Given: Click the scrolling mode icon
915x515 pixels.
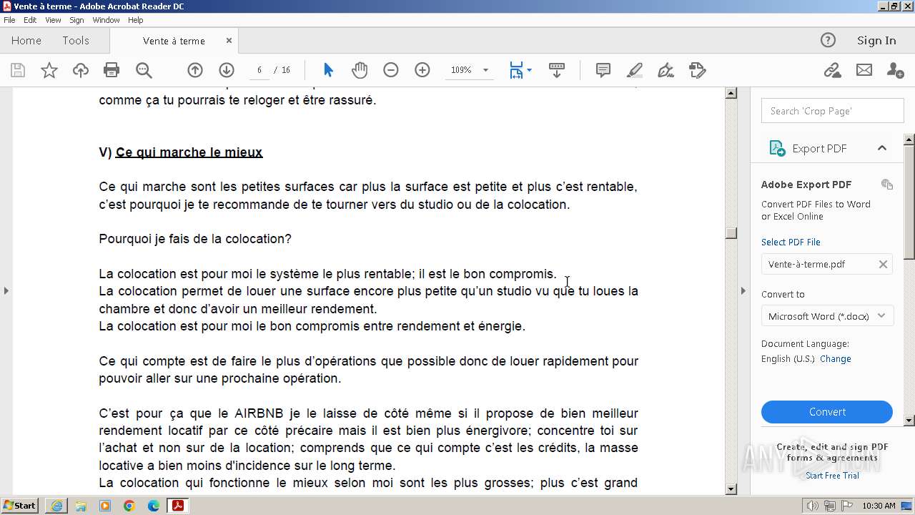Looking at the screenshot, I should coord(557,70).
